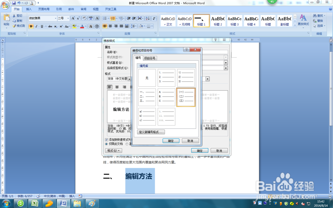The width and height of the screenshot is (333, 208).
Task: Select the only in this document radio button
Action: click(107, 144)
